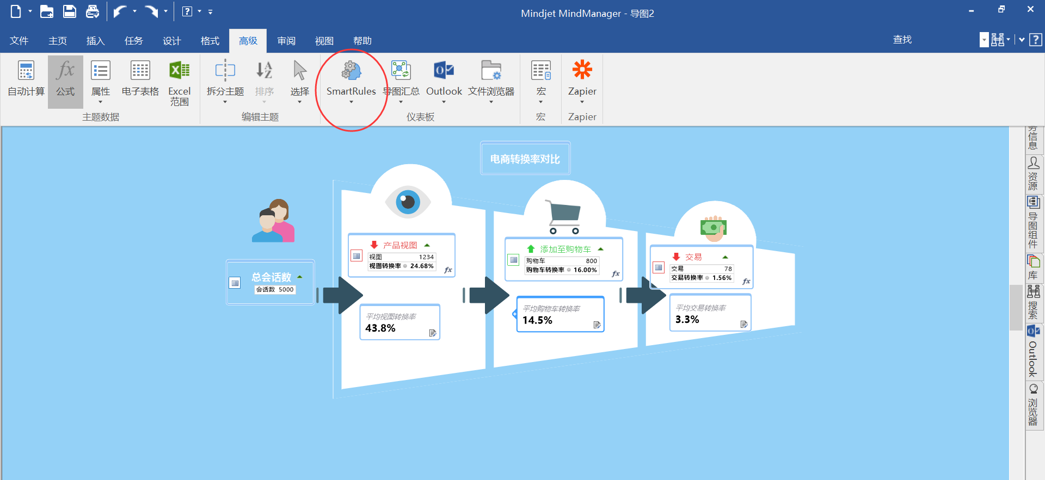Viewport: 1045px width, 480px height.
Task: Click the Zapier integration icon
Action: 582,71
